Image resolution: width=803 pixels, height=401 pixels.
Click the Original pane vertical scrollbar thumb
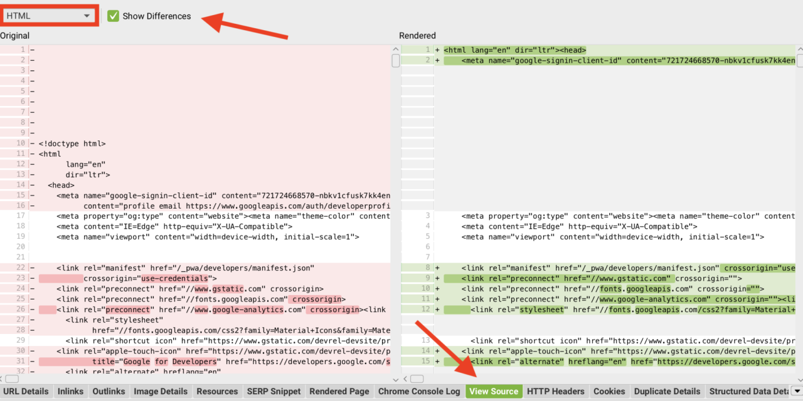click(395, 61)
